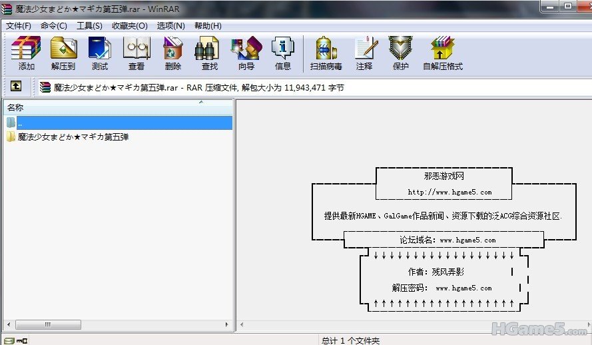Click the key password icon in the status bar
This screenshot has width=592, height=345.
tap(22, 341)
